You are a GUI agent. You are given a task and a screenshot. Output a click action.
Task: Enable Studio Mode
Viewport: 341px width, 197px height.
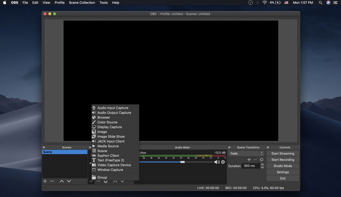(283, 166)
